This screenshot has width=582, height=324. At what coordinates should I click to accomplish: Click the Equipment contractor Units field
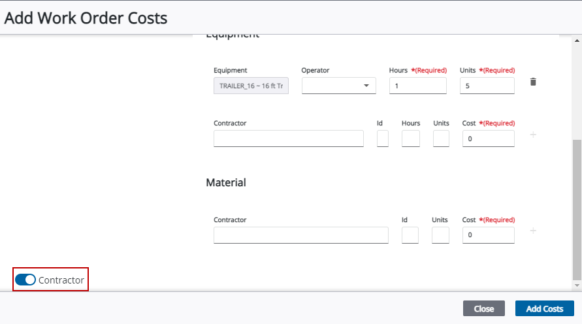441,138
